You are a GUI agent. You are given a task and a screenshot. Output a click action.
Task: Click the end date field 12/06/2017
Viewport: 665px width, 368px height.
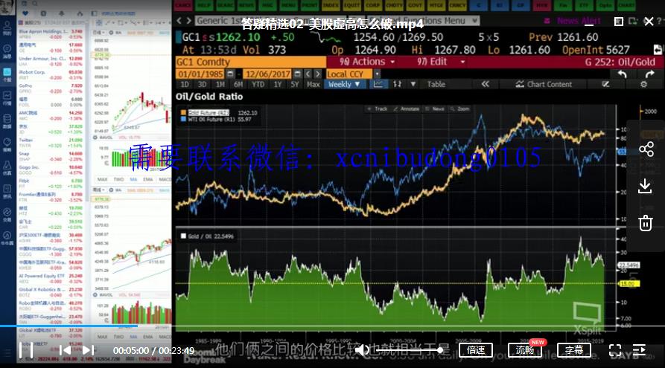click(267, 74)
